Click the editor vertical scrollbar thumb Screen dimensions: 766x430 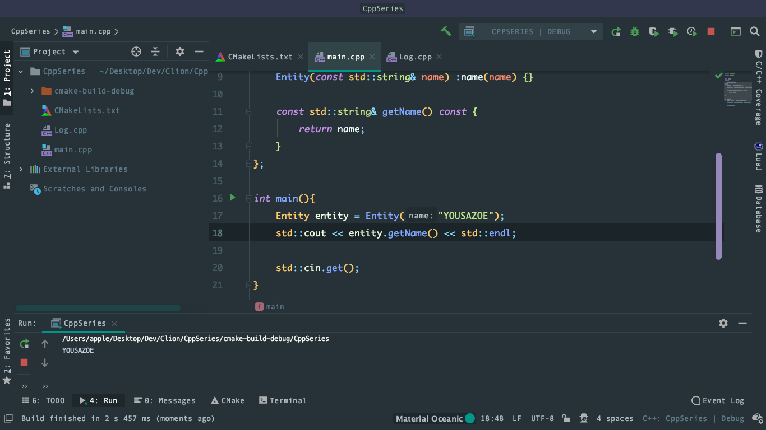point(718,206)
